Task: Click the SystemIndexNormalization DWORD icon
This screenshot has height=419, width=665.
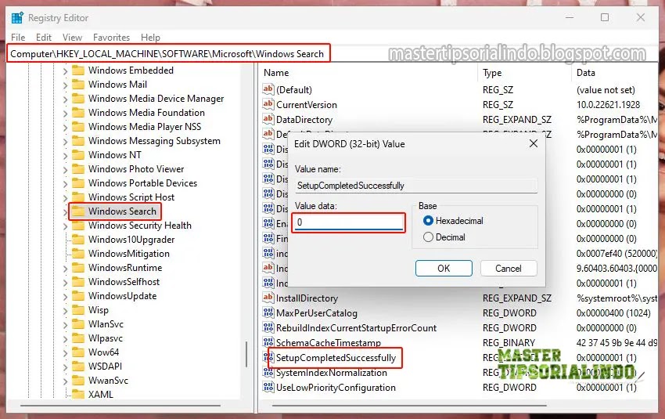Action: coord(268,372)
